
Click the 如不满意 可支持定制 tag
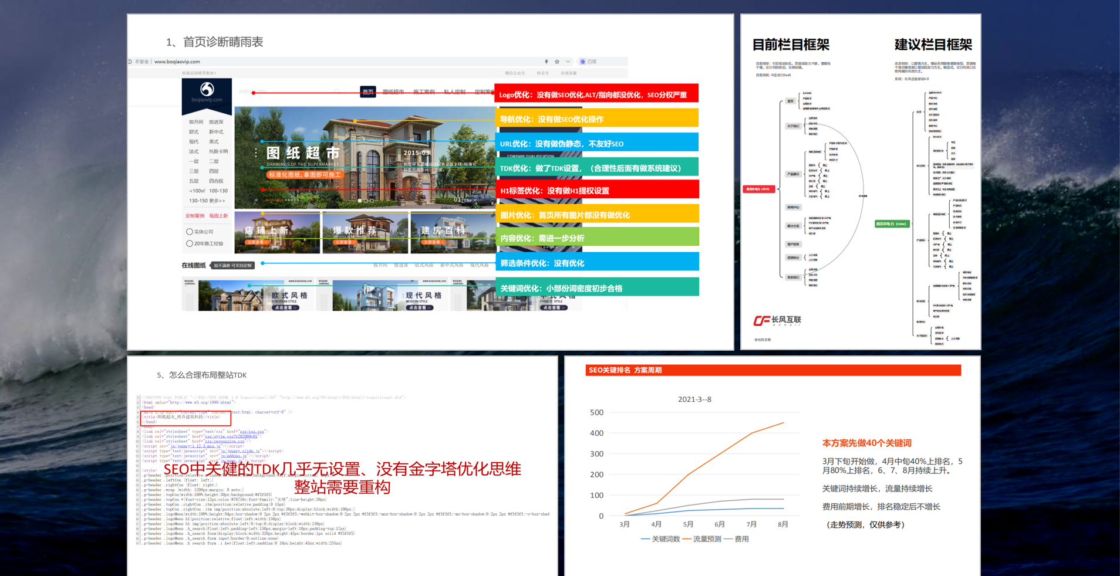point(233,266)
